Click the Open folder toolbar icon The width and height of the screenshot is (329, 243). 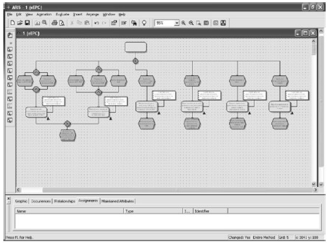[20, 23]
